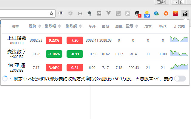Select 最低 column header
Viewport: 191px width, 119px height.
pyautogui.click(x=119, y=26)
